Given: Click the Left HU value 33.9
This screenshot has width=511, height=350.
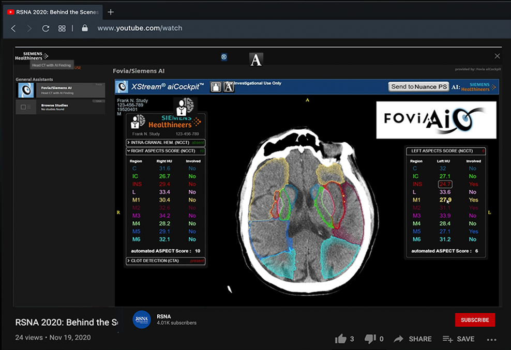Looking at the screenshot, I should 445,216.
